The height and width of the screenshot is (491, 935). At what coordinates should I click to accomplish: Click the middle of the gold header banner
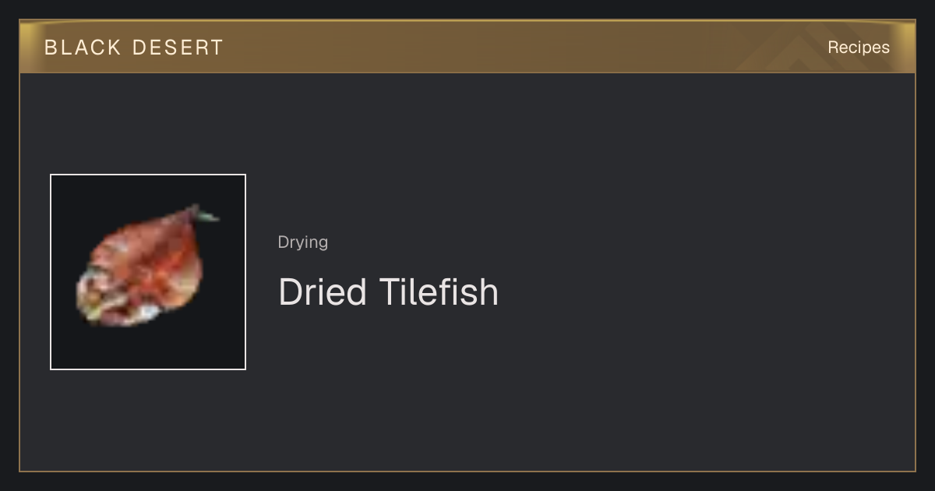[x=467, y=47]
